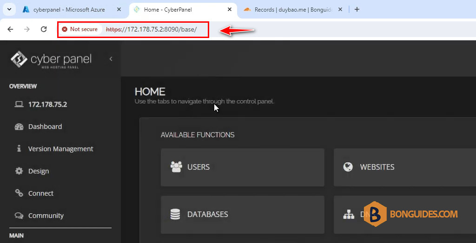Open the WEBSITES function card
476x243 pixels.
pyautogui.click(x=405, y=167)
